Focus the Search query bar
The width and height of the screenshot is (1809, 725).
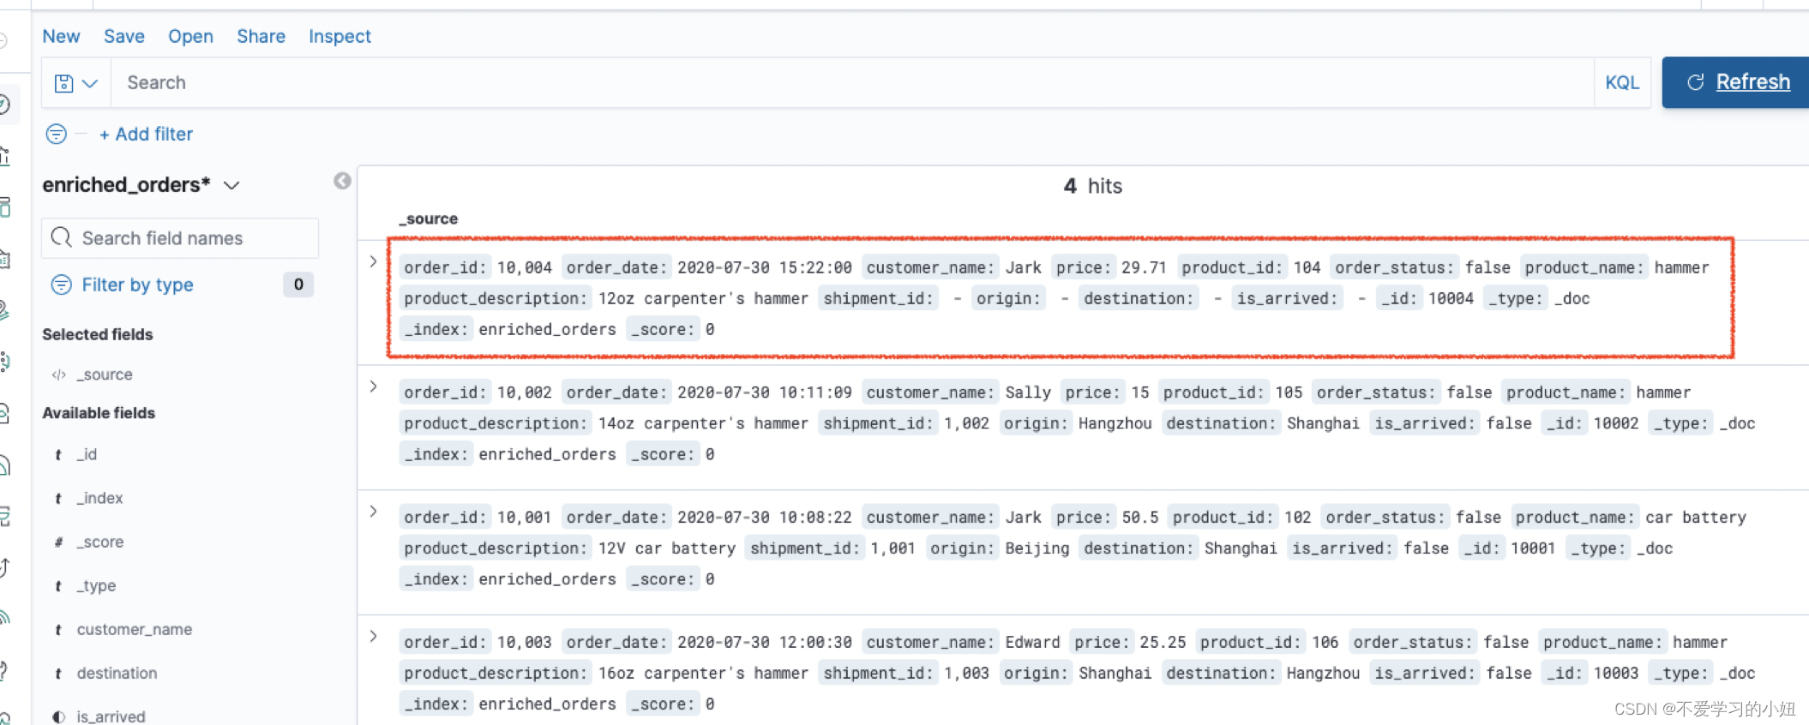[x=852, y=83]
